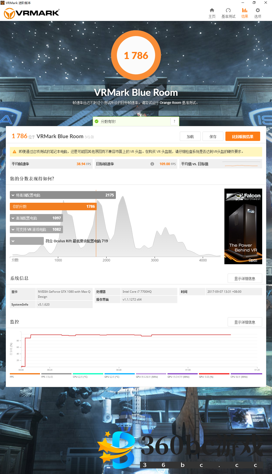Click the 加载 button
Image resolution: width=272 pixels, height=474 pixels.
point(190,137)
